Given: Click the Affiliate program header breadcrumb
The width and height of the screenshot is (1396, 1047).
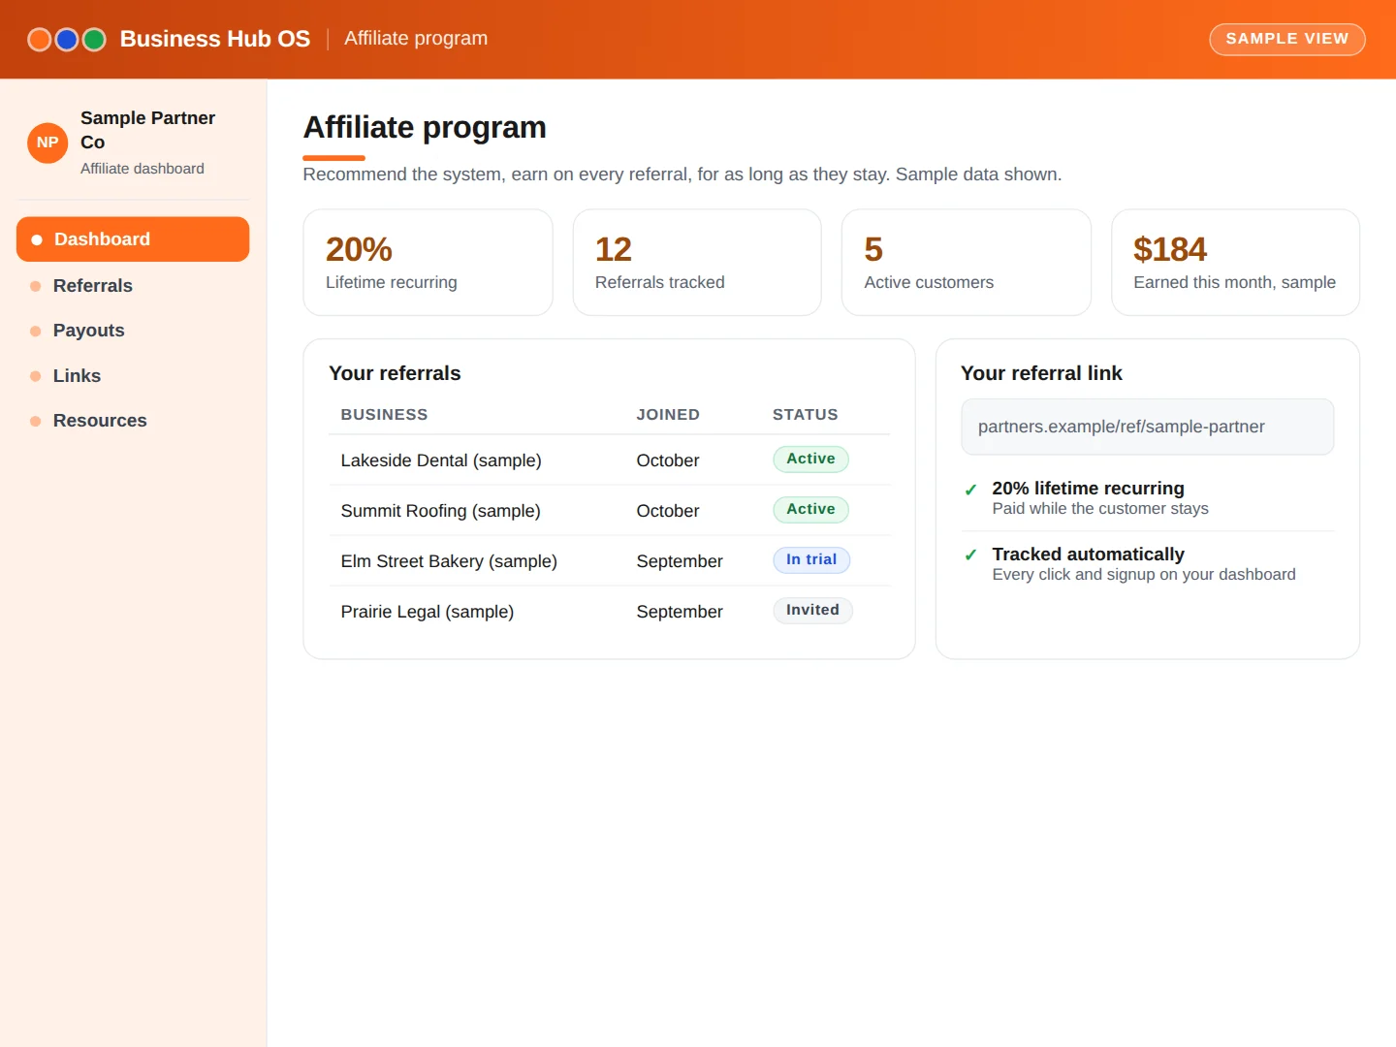Looking at the screenshot, I should [416, 39].
